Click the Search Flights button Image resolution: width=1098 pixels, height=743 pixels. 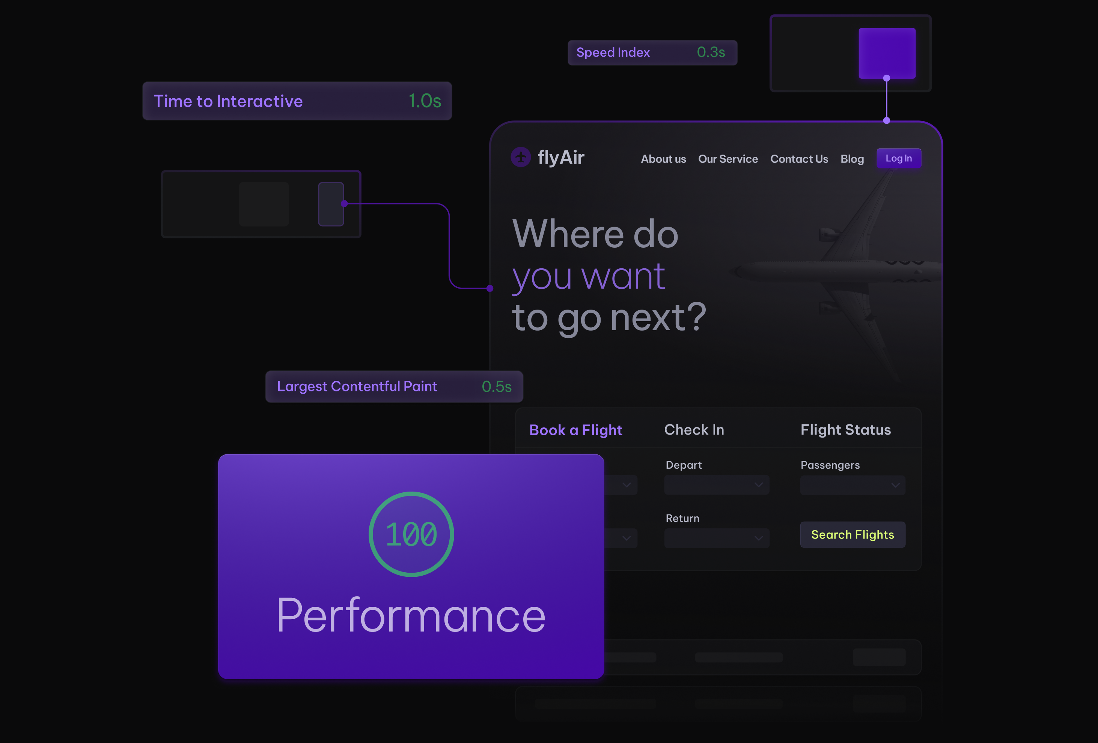coord(853,535)
